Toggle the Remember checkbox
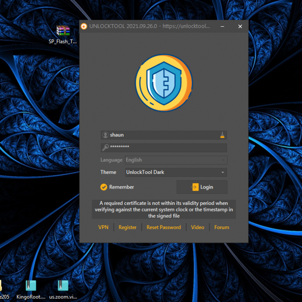 click(x=104, y=187)
